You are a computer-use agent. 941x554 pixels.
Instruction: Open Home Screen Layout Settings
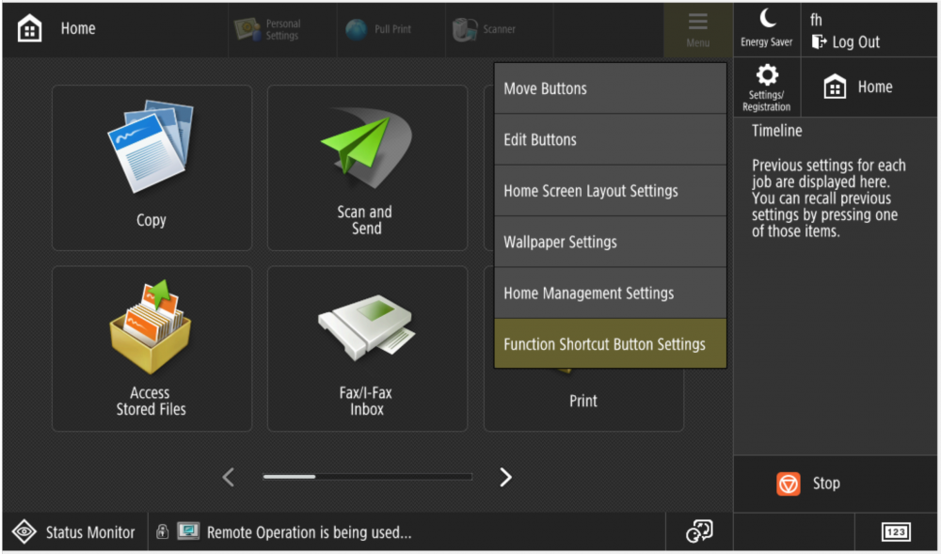610,191
